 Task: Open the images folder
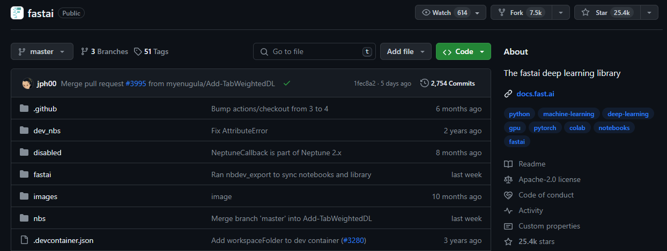click(45, 196)
